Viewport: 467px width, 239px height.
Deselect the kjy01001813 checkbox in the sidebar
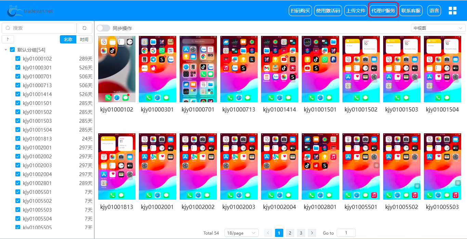click(18, 138)
